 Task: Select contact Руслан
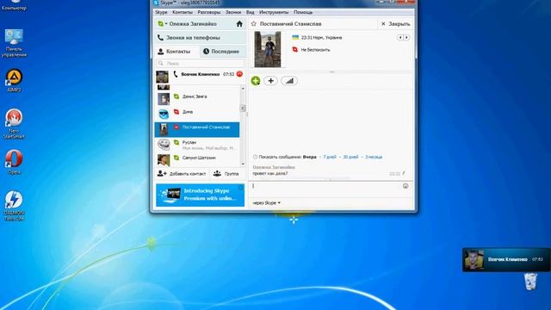click(x=197, y=145)
